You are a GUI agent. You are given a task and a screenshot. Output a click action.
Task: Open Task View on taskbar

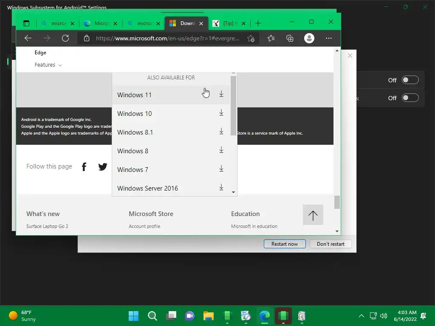click(171, 316)
